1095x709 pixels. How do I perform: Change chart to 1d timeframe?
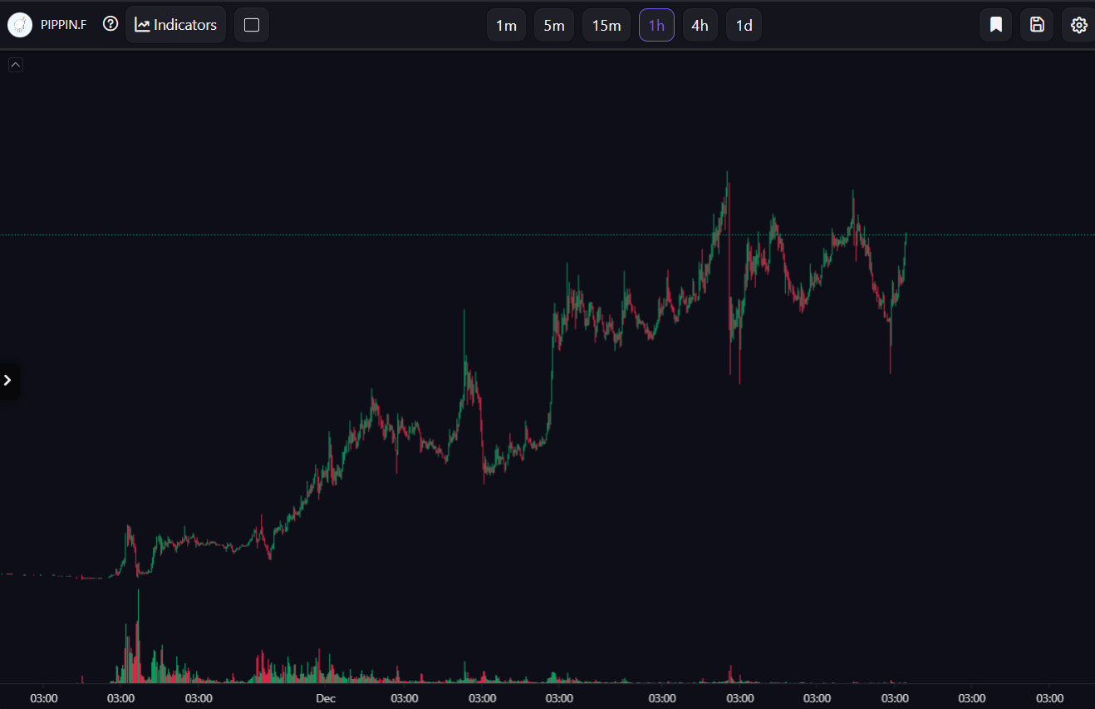pos(744,25)
